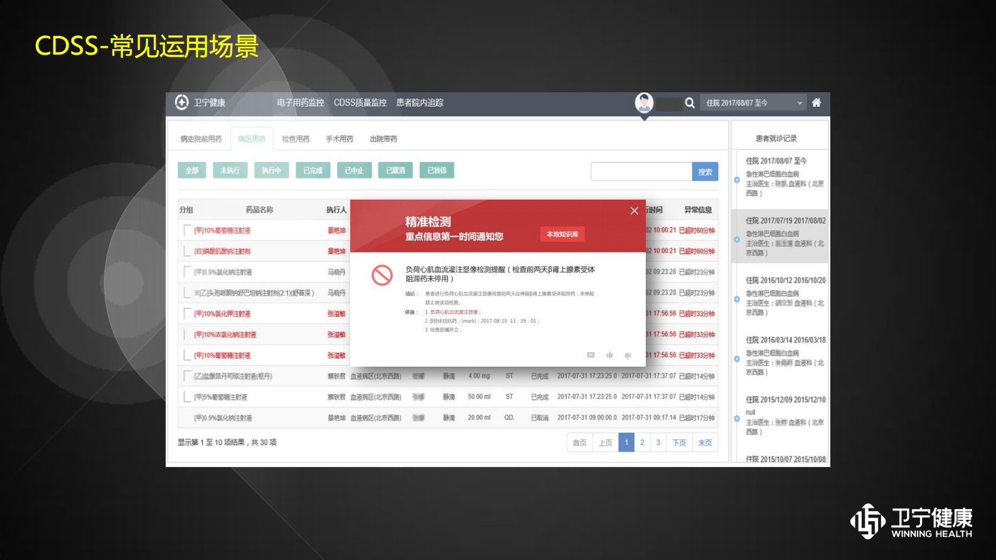
Task: Open the patient avatar icon
Action: 644,102
